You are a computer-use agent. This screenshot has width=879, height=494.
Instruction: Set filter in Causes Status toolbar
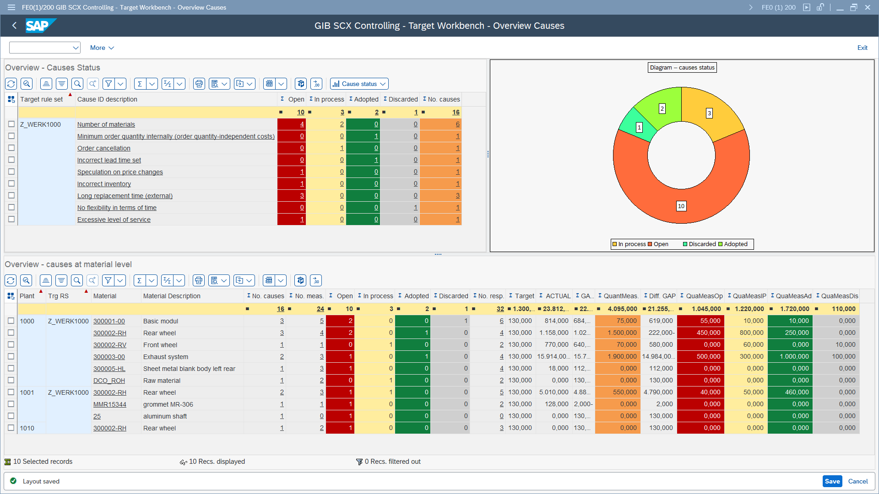tap(109, 84)
